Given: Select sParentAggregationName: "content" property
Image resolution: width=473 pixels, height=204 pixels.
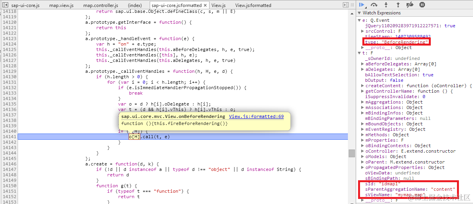Looking at the screenshot, I should (x=410, y=189).
